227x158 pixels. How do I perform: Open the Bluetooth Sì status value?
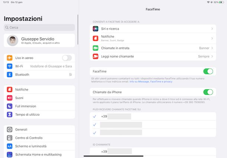click(x=70, y=75)
